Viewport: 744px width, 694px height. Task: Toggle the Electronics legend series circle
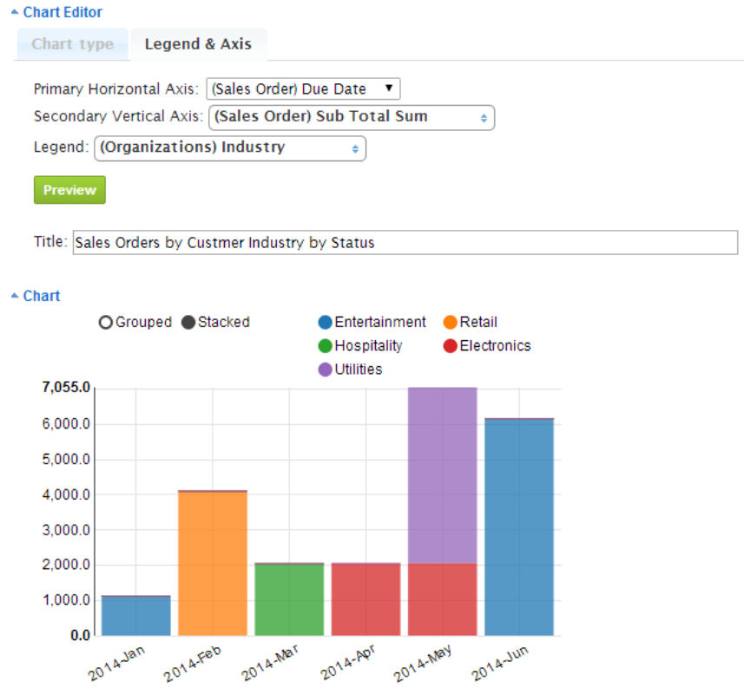click(451, 346)
